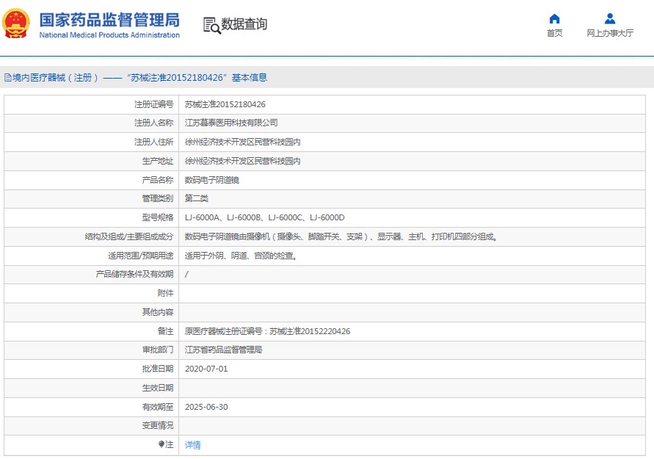654x459 pixels.
Task: Click the 注册人住所 address value
Action: click(x=242, y=142)
